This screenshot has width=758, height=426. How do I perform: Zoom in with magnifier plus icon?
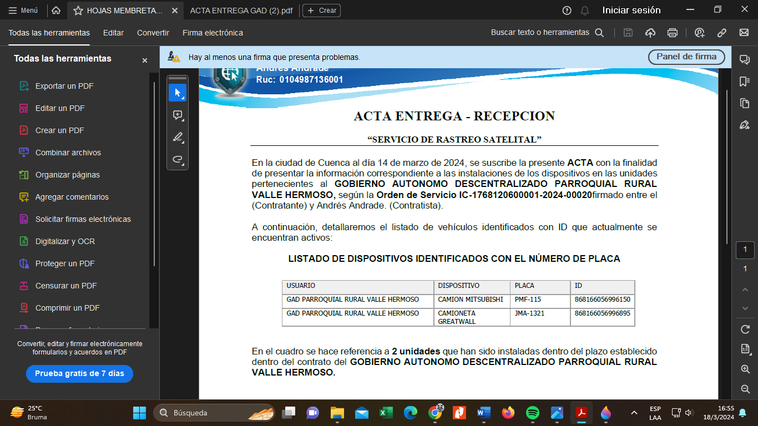pyautogui.click(x=745, y=369)
